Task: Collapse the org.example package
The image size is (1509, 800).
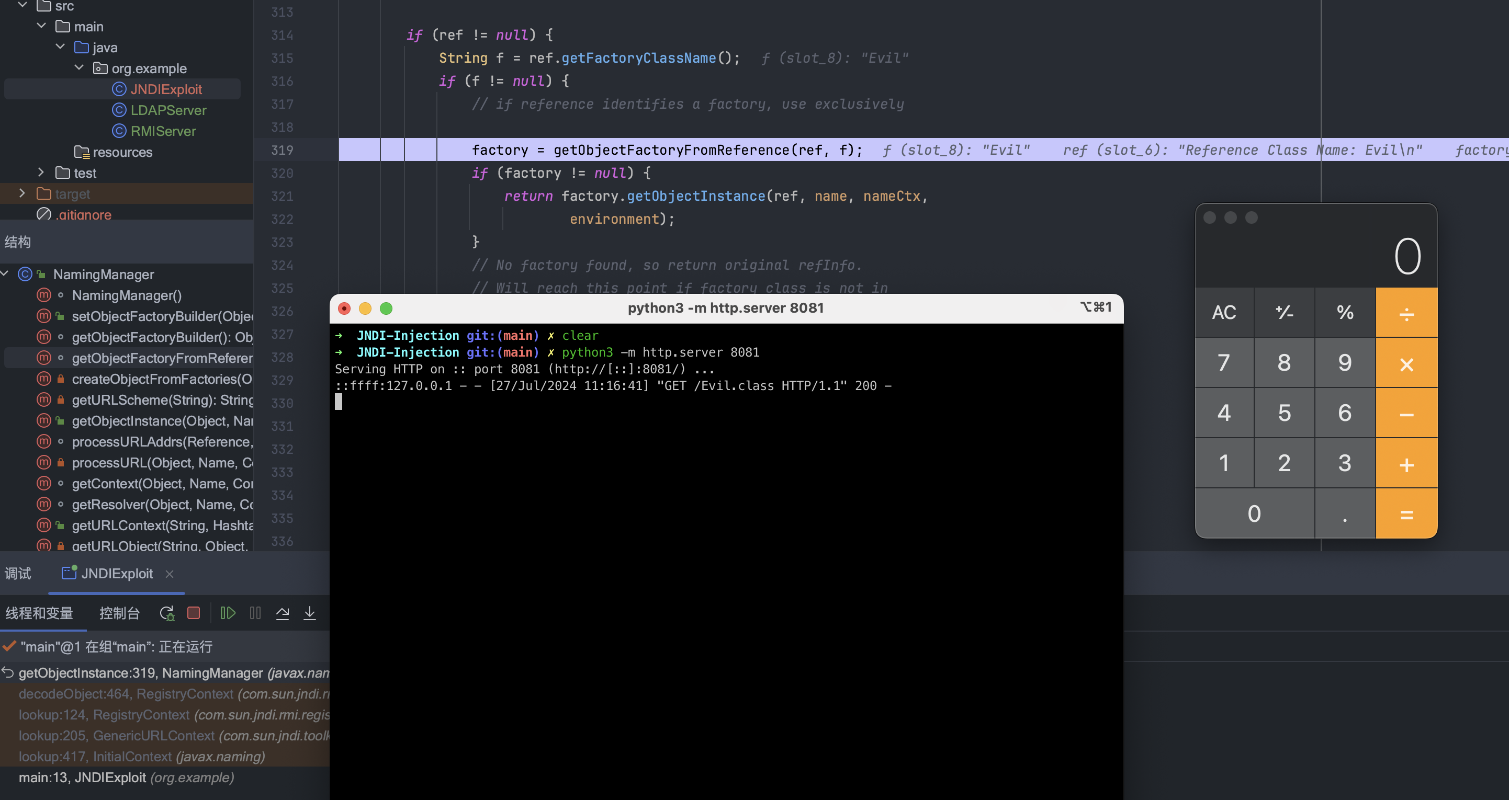Action: coord(79,68)
